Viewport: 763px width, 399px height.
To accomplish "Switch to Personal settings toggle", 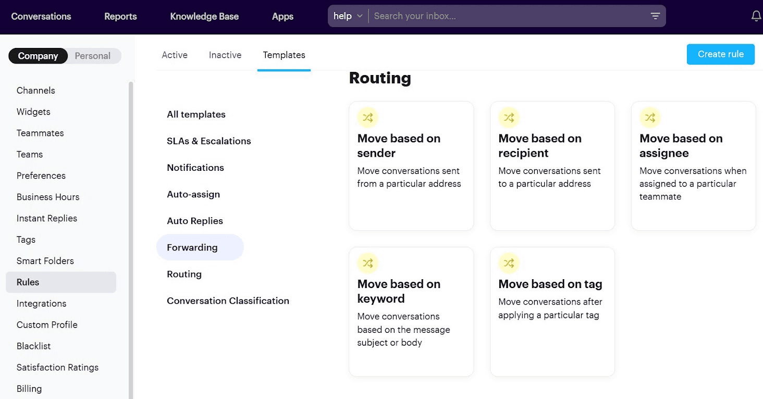I will coord(93,56).
